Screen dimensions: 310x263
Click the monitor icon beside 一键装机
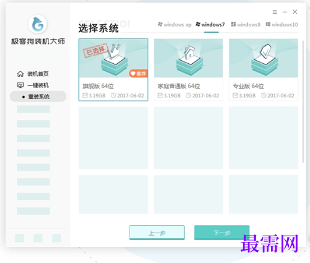[x=20, y=85]
